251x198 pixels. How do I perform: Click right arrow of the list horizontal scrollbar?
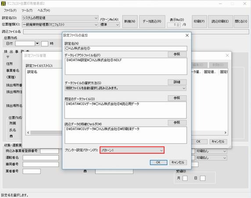pos(226,132)
